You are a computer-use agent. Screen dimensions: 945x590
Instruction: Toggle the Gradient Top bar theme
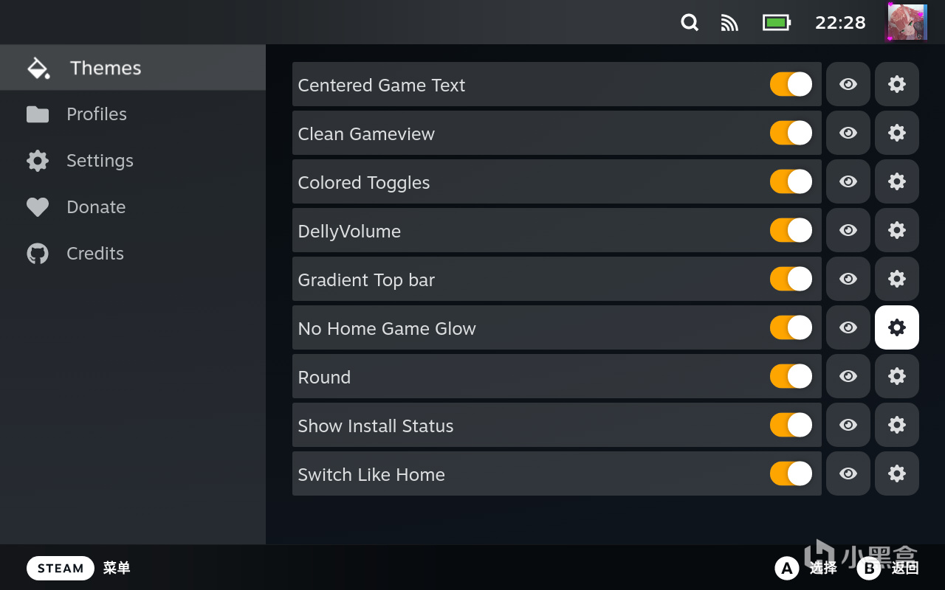tap(791, 279)
